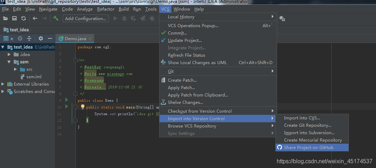The height and width of the screenshot is (168, 376).
Task: Open the View menu
Action: coord(30,9)
